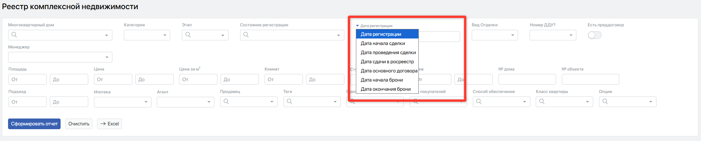Image resolution: width=701 pixels, height=141 pixels.
Task: Click search icon in 'Многоквартирный дом' field
Action: point(14,35)
